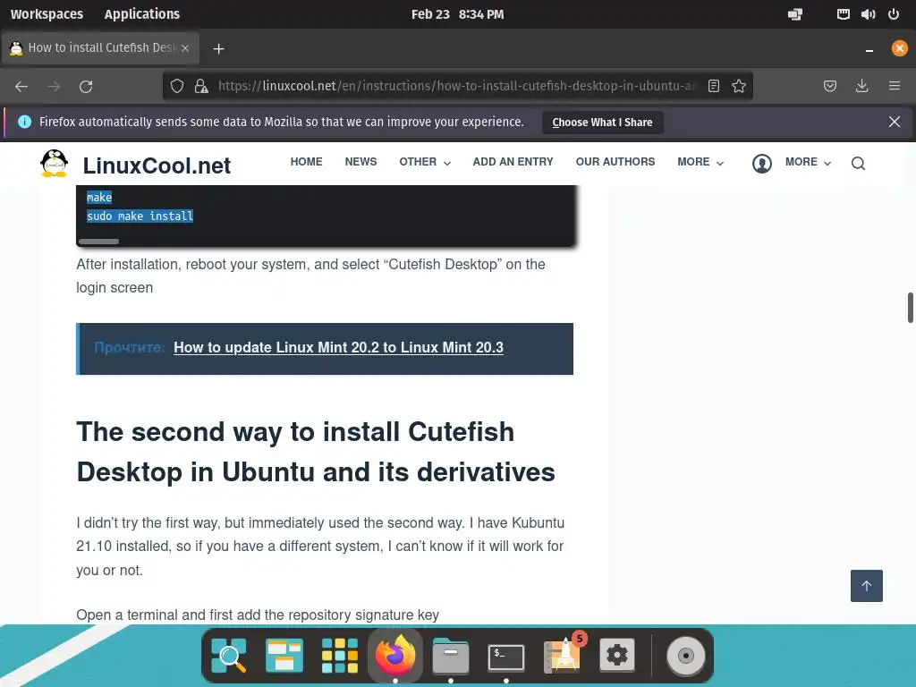
Task: Click the user account avatar icon
Action: click(x=762, y=164)
